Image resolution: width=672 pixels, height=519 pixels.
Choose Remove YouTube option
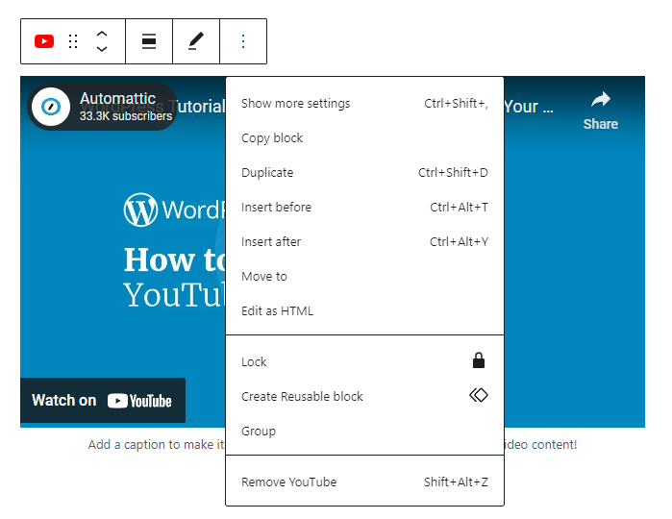coord(364,482)
